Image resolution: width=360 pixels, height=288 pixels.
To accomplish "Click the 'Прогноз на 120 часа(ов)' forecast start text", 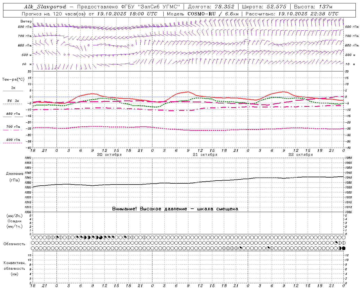I will 89,14.
